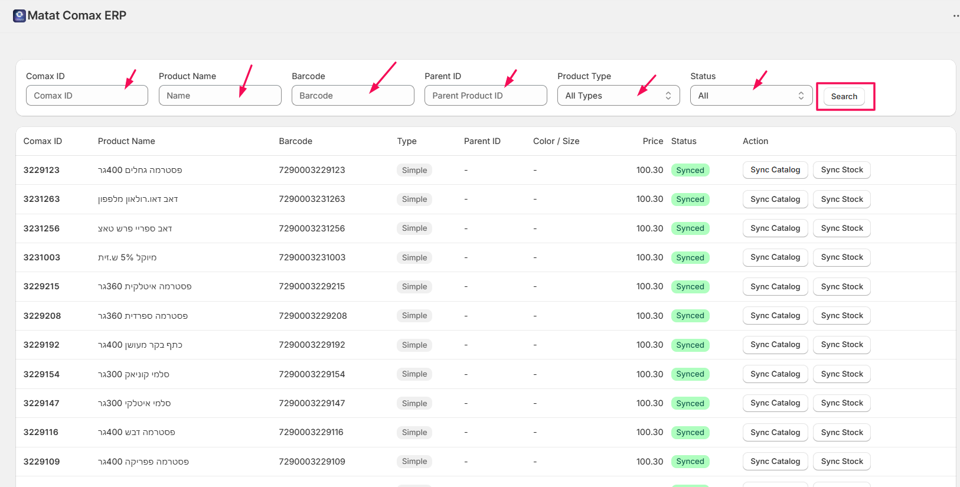Sync Stock for product 3229215
Image resolution: width=960 pixels, height=487 pixels.
pos(841,287)
